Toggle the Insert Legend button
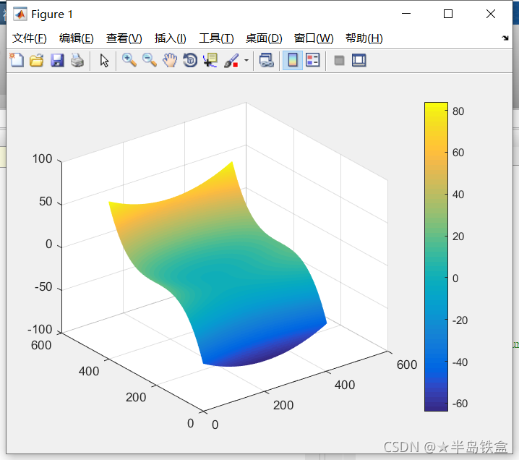Viewport: 519px width, 460px height. 312,61
